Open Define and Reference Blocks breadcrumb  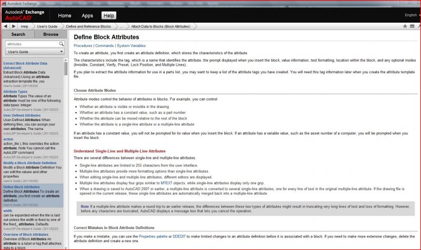88,27
